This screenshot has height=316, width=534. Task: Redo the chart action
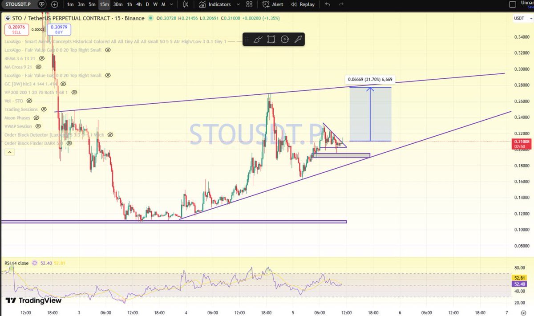[x=341, y=4]
